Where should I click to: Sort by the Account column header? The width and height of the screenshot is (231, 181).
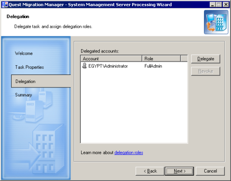111,59
